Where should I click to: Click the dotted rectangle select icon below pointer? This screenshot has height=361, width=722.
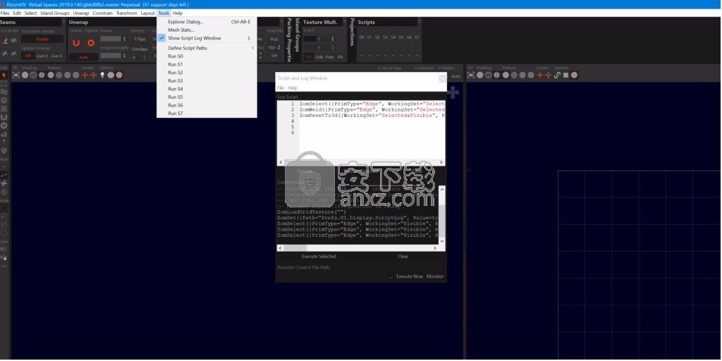[x=4, y=83]
